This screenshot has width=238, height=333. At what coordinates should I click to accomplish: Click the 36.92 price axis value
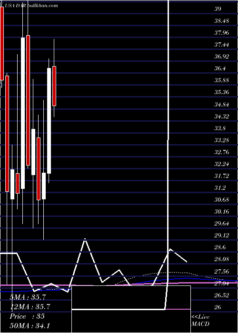tap(221, 57)
